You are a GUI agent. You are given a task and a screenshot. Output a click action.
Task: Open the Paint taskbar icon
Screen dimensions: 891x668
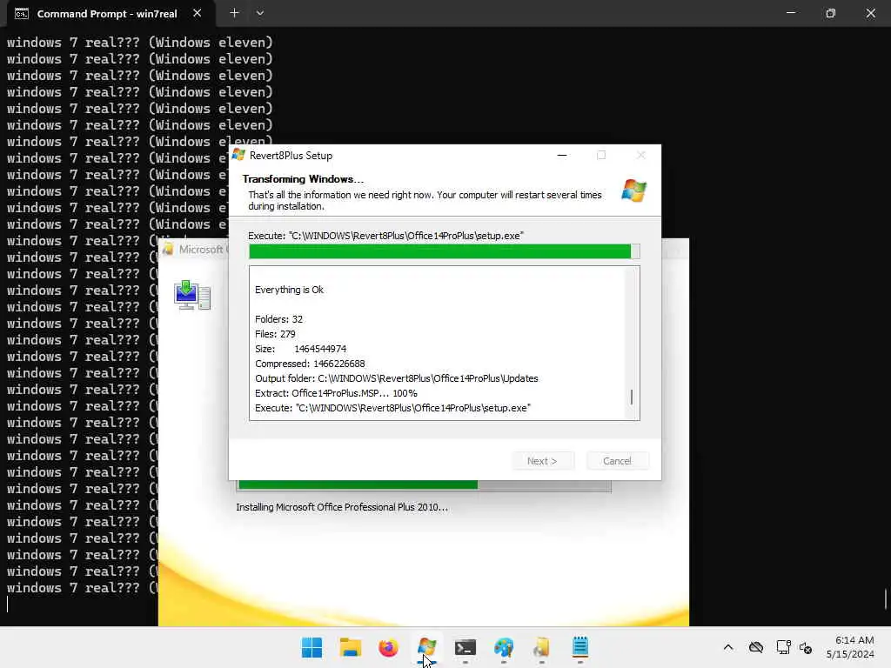point(504,647)
